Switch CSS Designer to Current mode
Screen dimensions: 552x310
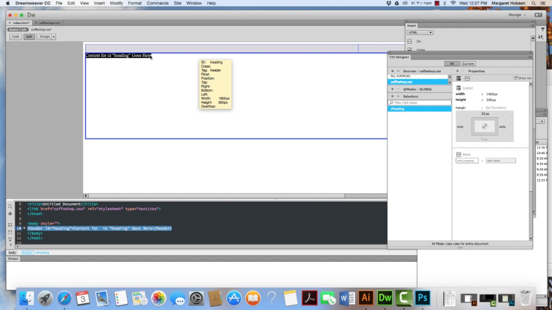[468, 64]
